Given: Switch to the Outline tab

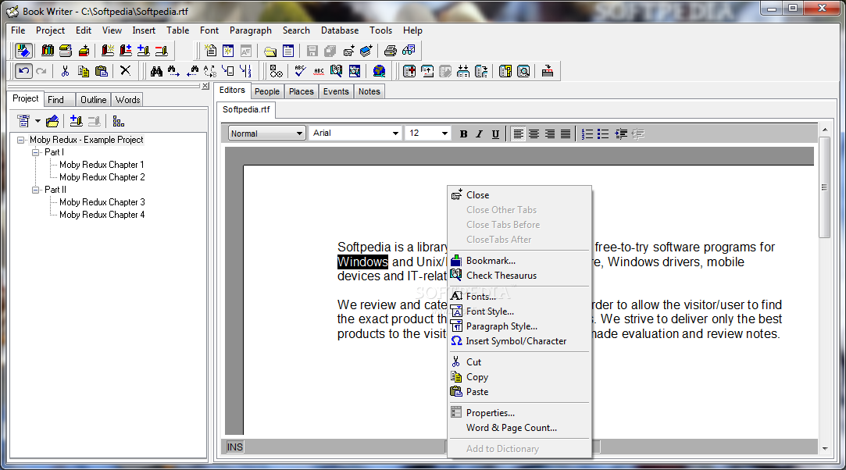Looking at the screenshot, I should 93,100.
